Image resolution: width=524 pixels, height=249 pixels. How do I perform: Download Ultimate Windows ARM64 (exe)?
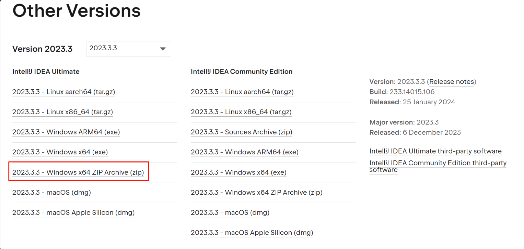click(66, 132)
